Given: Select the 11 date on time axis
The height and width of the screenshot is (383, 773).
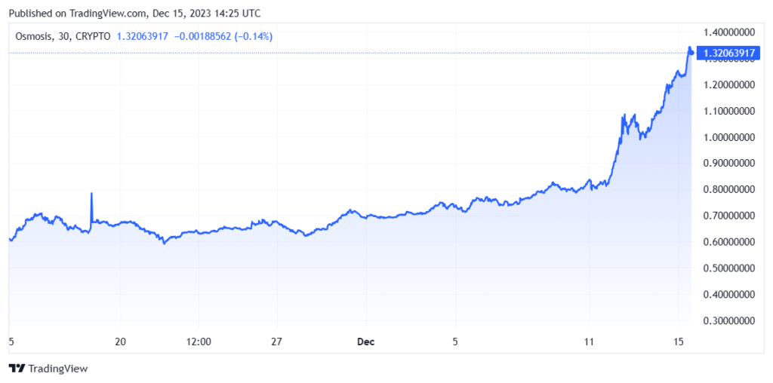Looking at the screenshot, I should click(x=590, y=342).
